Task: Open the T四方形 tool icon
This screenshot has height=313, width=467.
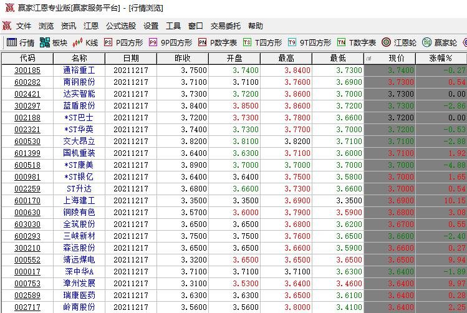Action: coord(247,42)
